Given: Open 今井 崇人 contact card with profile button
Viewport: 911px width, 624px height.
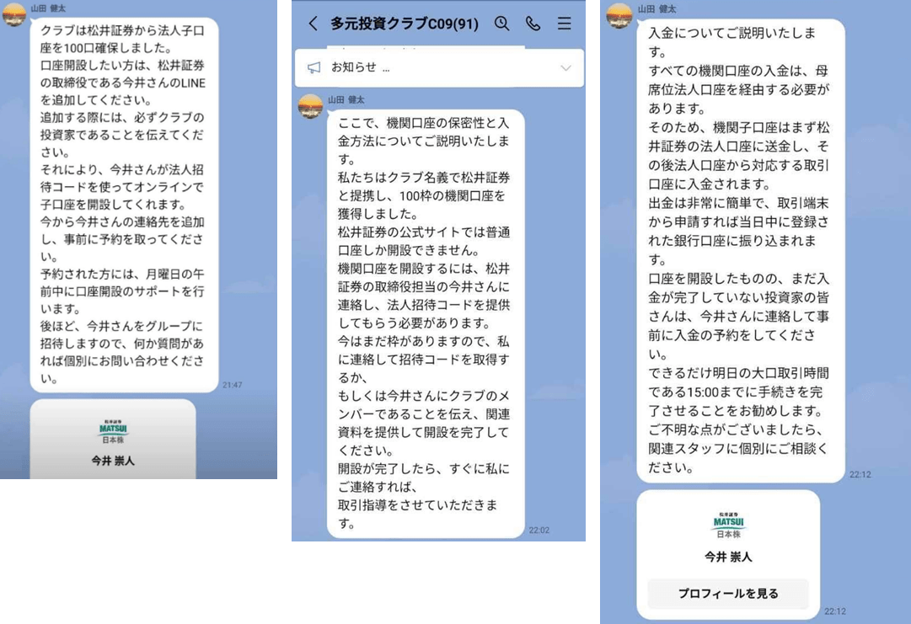Looking at the screenshot, I should pos(728,555).
